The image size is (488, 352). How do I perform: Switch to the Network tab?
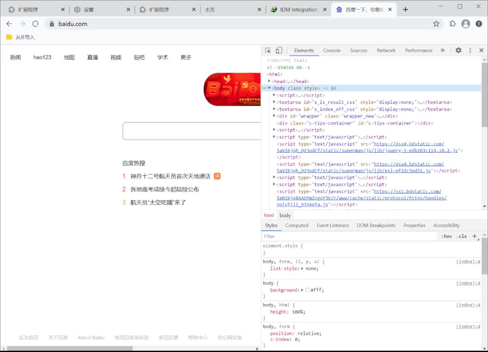pos(386,51)
